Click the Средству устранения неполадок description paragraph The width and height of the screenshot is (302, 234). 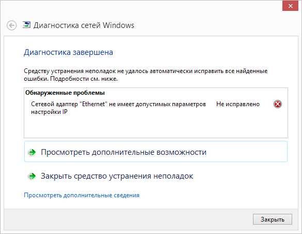click(x=146, y=75)
